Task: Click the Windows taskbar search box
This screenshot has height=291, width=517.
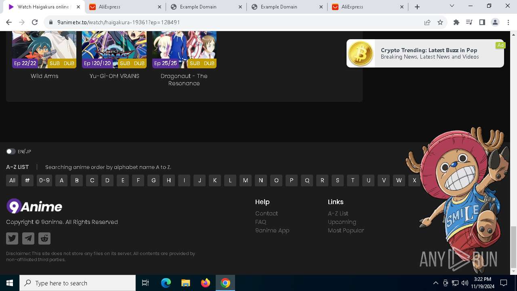Action: [x=78, y=283]
